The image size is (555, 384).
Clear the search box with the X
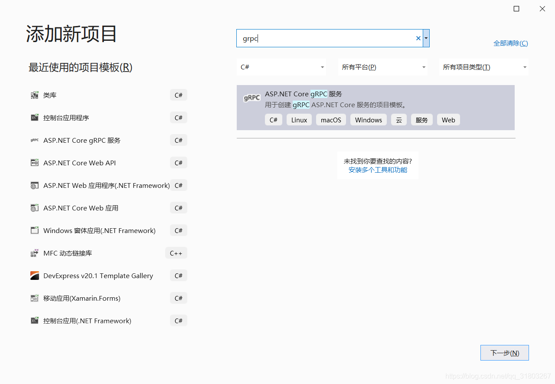click(x=418, y=38)
